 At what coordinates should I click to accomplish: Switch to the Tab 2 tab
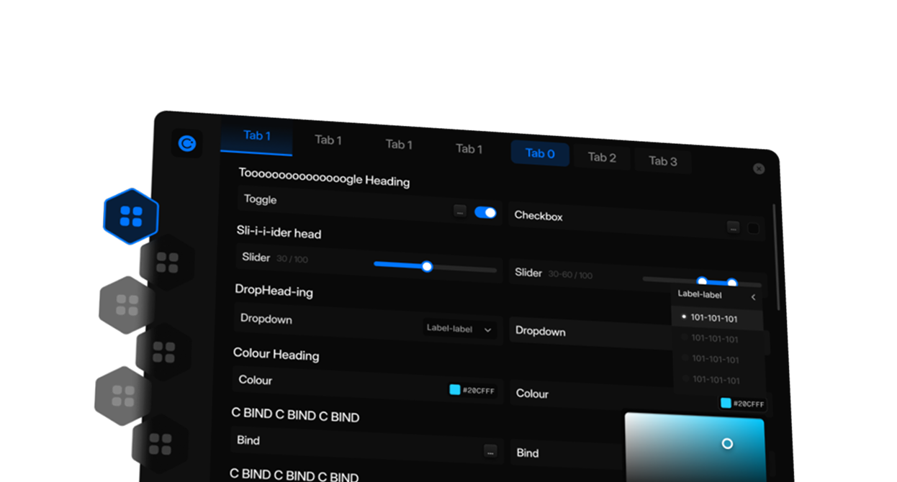pyautogui.click(x=602, y=158)
